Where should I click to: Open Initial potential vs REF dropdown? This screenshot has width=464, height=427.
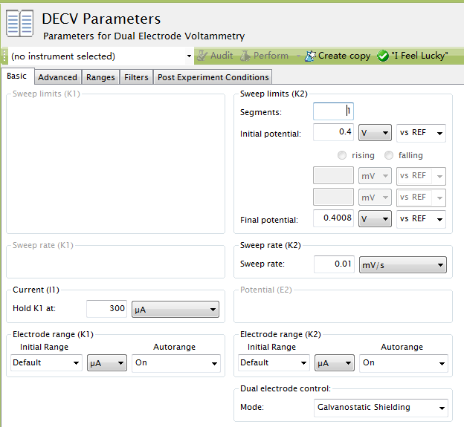click(421, 133)
